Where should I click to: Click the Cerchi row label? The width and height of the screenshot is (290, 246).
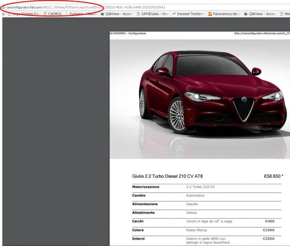pos(137,221)
